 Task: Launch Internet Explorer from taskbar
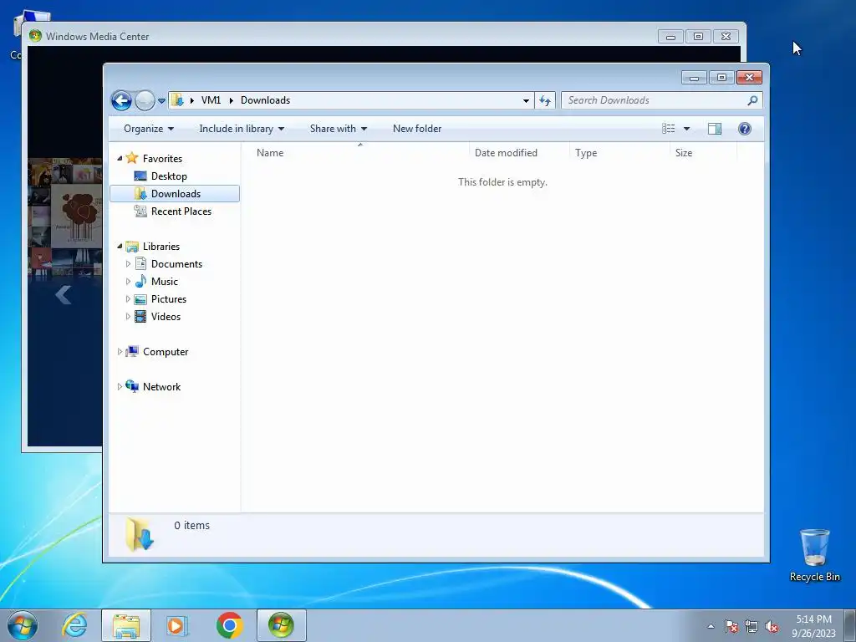74,625
